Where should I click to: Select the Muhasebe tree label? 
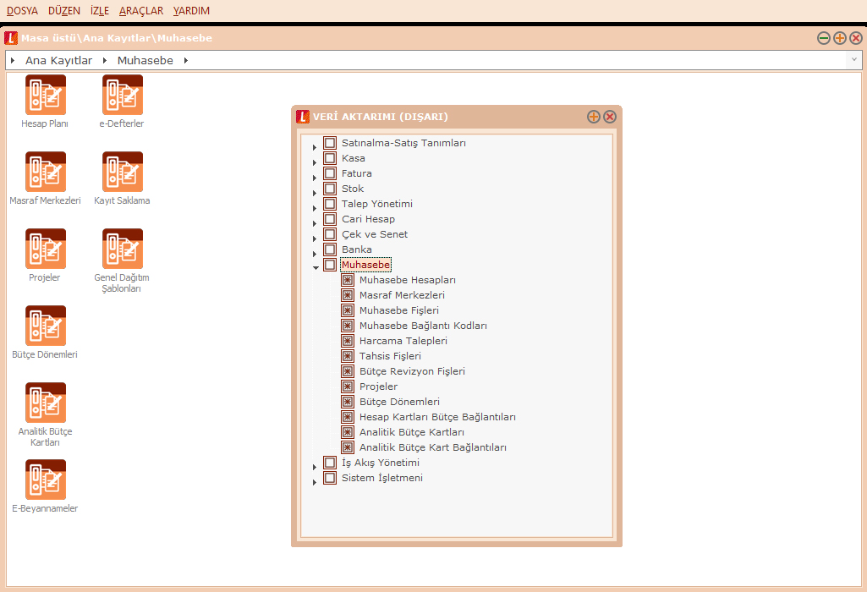click(x=365, y=265)
